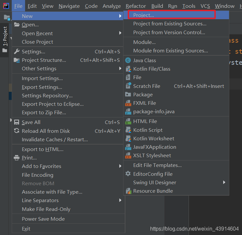
Task: Choose Associate with File Type...
Action: (68, 192)
